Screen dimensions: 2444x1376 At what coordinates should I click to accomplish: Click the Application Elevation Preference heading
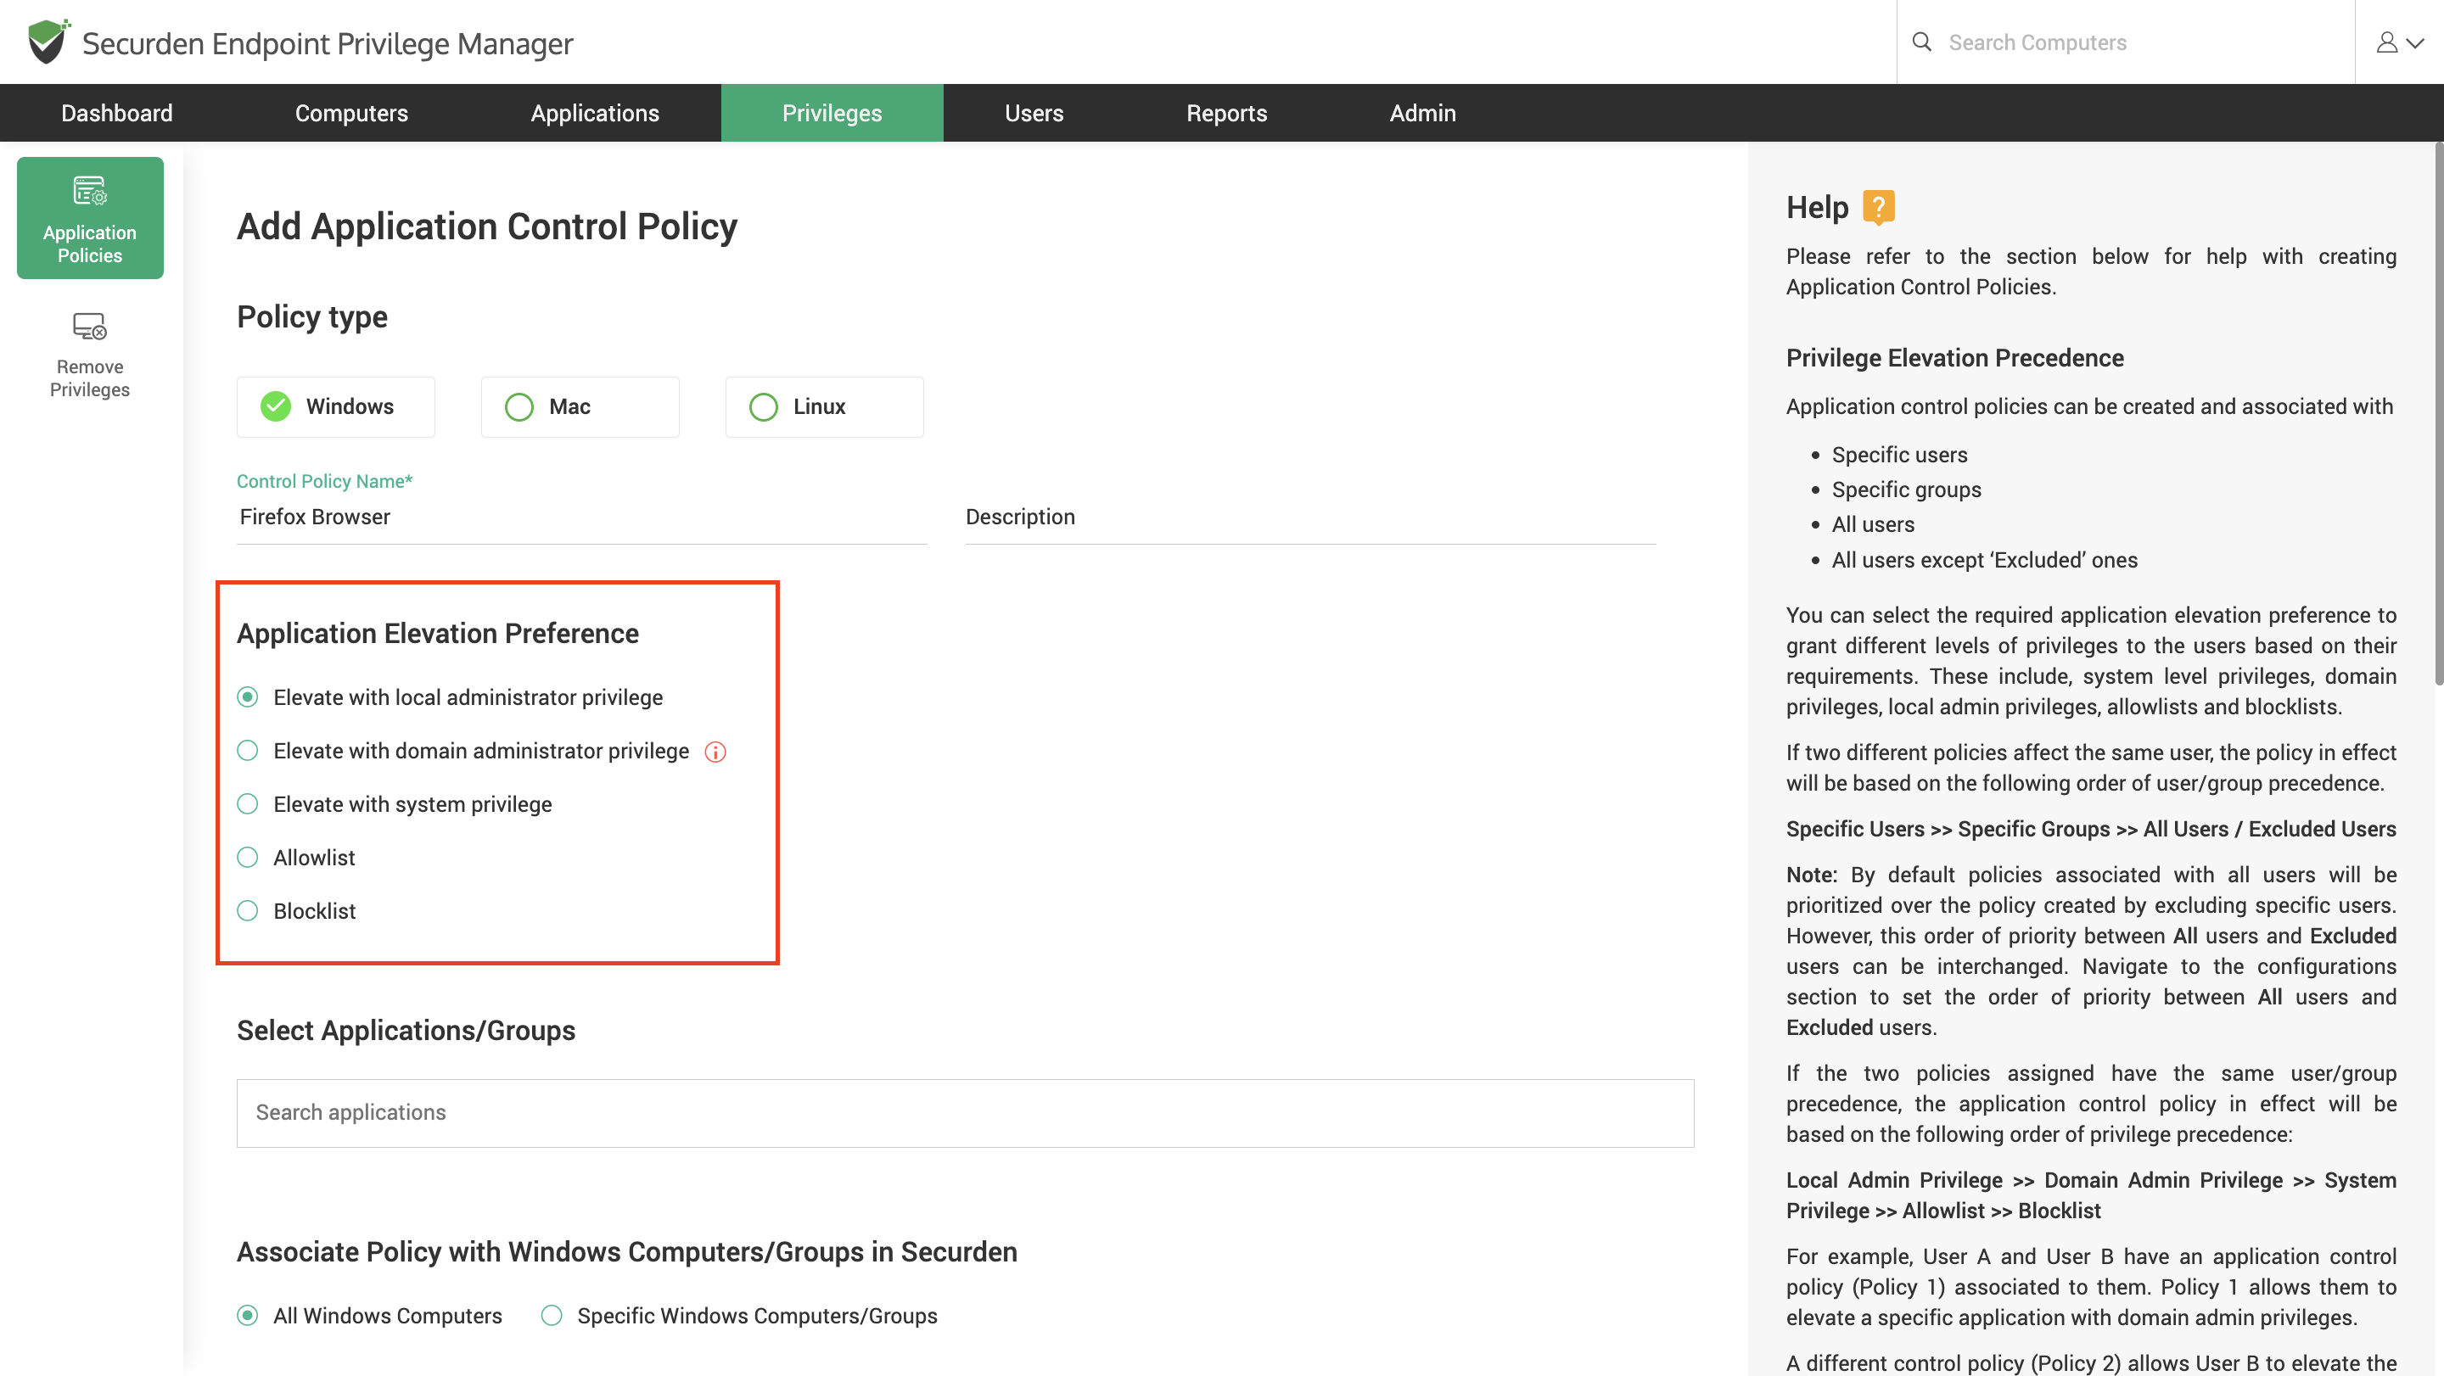(437, 634)
